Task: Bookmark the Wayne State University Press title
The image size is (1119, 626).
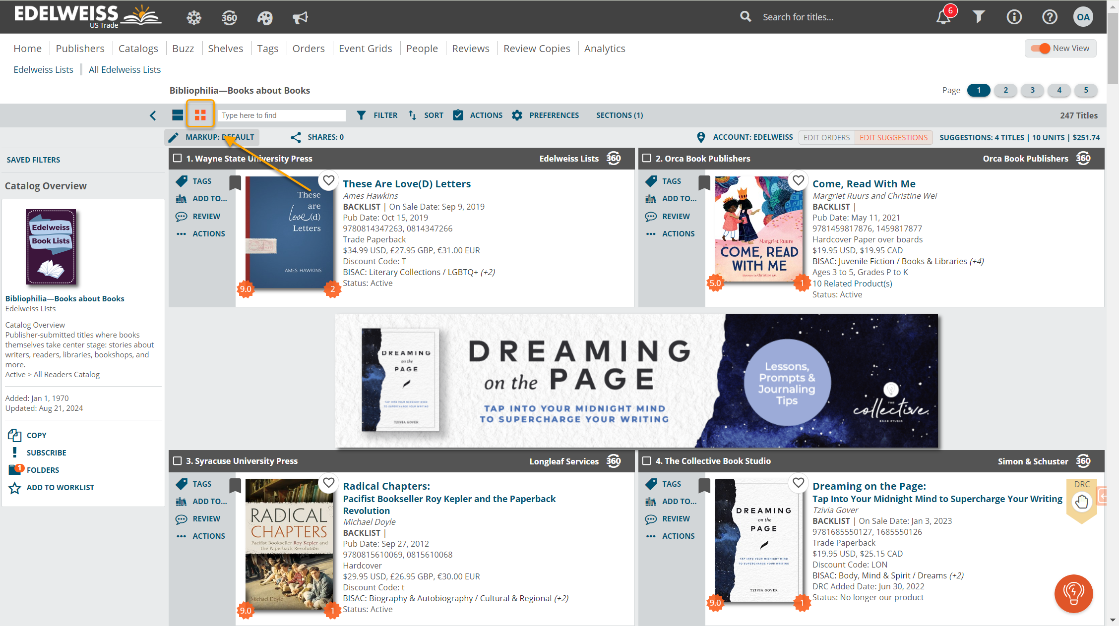Action: (x=235, y=183)
